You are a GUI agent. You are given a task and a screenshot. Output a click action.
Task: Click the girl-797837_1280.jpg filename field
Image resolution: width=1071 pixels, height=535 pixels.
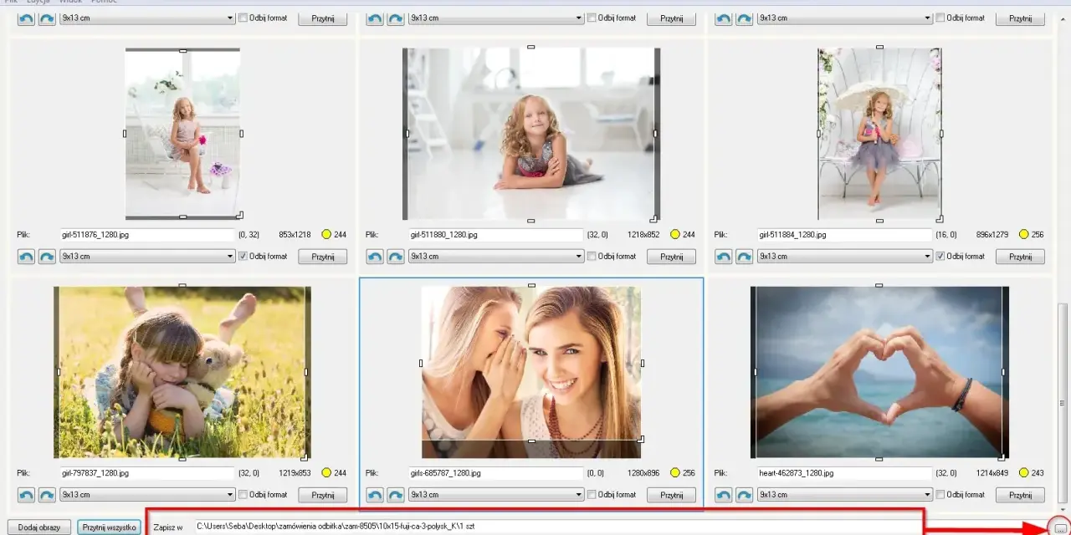pos(147,473)
